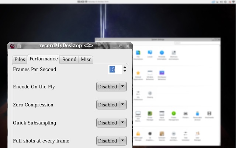236x148 pixels.
Task: Open SSL Preferences in System Settings
Action: [x=138, y=96]
